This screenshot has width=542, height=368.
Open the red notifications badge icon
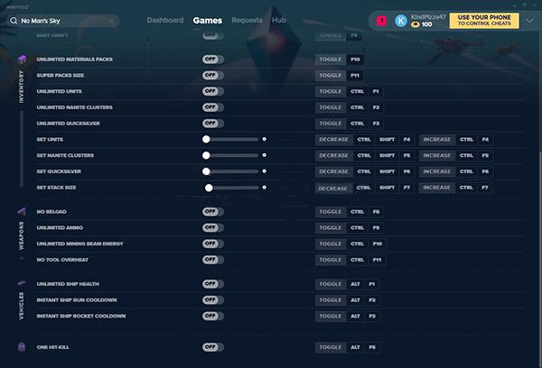[x=381, y=21]
